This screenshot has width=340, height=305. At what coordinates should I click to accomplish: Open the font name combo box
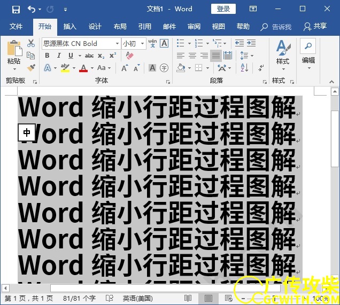coord(81,44)
